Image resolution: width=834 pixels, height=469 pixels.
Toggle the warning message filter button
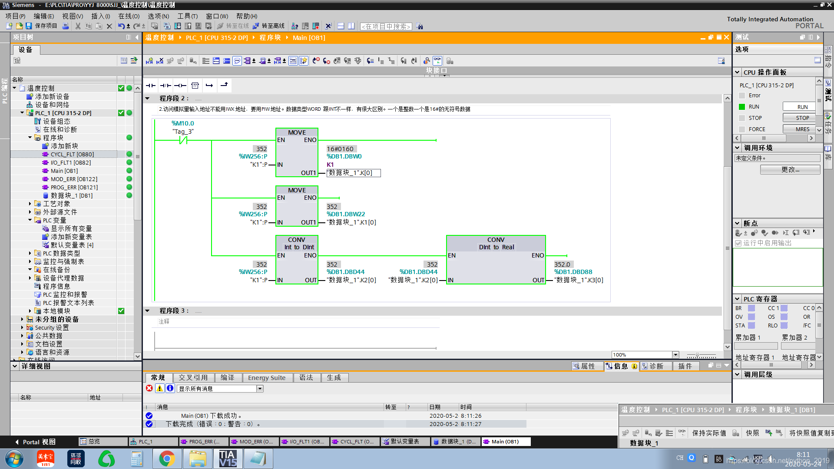[160, 388]
